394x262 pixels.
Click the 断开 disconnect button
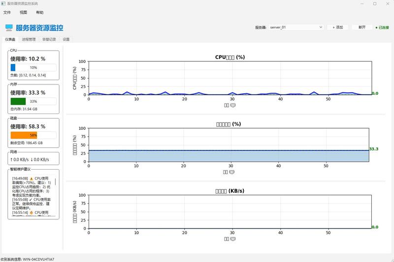click(x=362, y=27)
